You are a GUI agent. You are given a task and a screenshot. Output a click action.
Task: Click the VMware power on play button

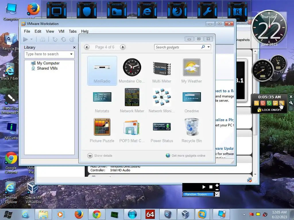tap(26, 39)
